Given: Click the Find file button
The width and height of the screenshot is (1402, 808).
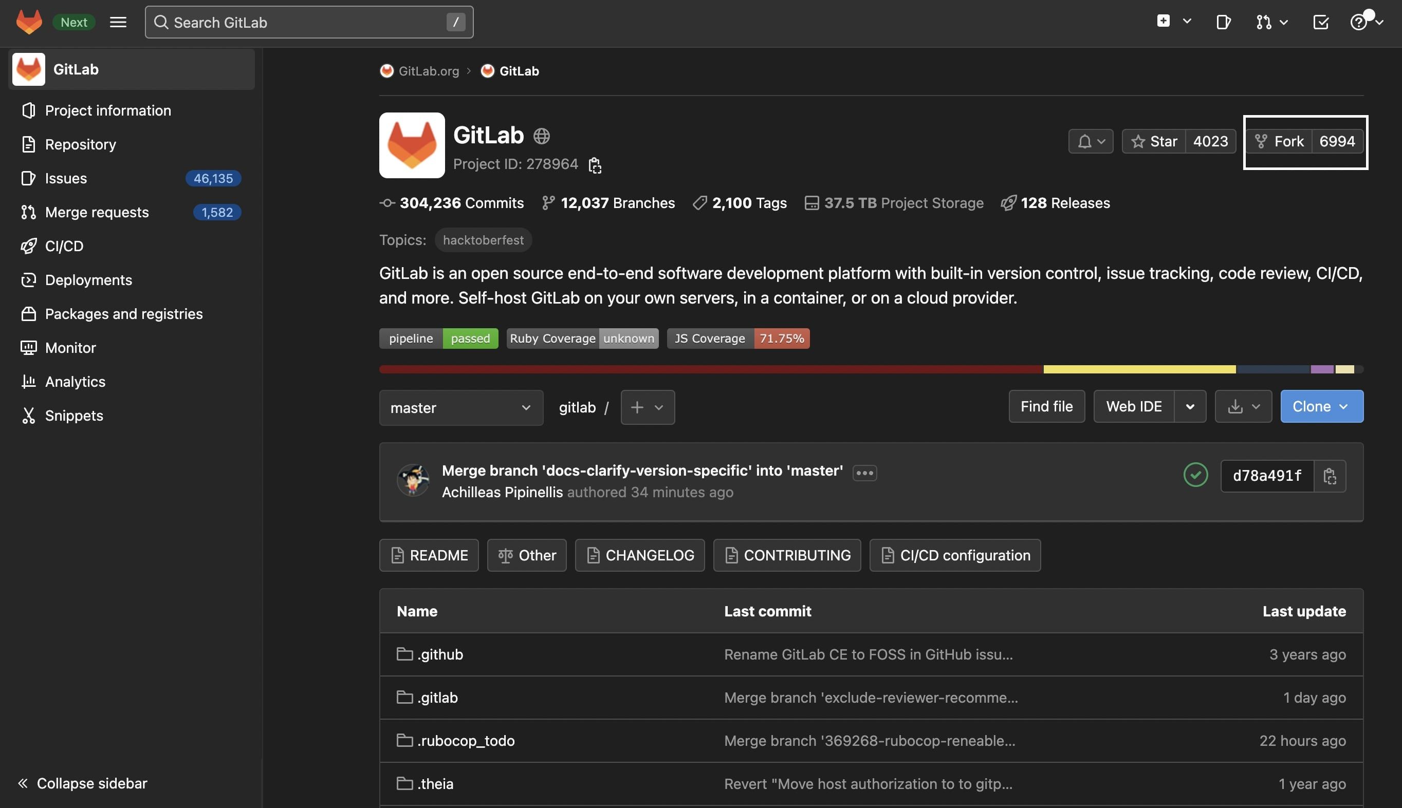Looking at the screenshot, I should [x=1047, y=407].
